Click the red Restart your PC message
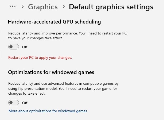The width and height of the screenshot is (164, 120). pos(40,57)
